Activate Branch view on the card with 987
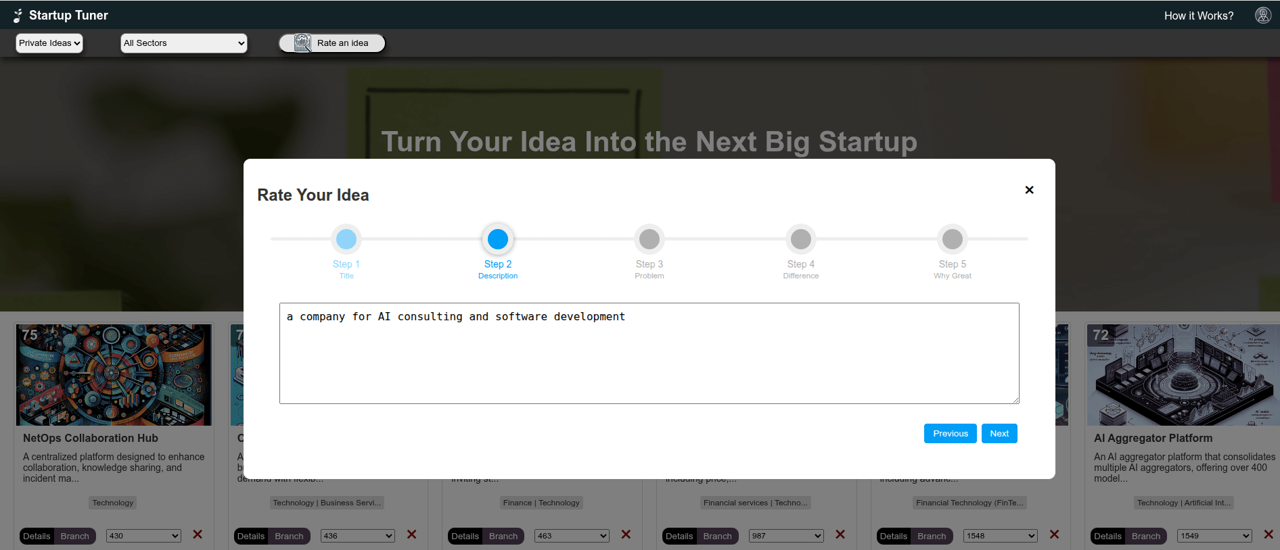Image resolution: width=1280 pixels, height=550 pixels. [x=717, y=536]
